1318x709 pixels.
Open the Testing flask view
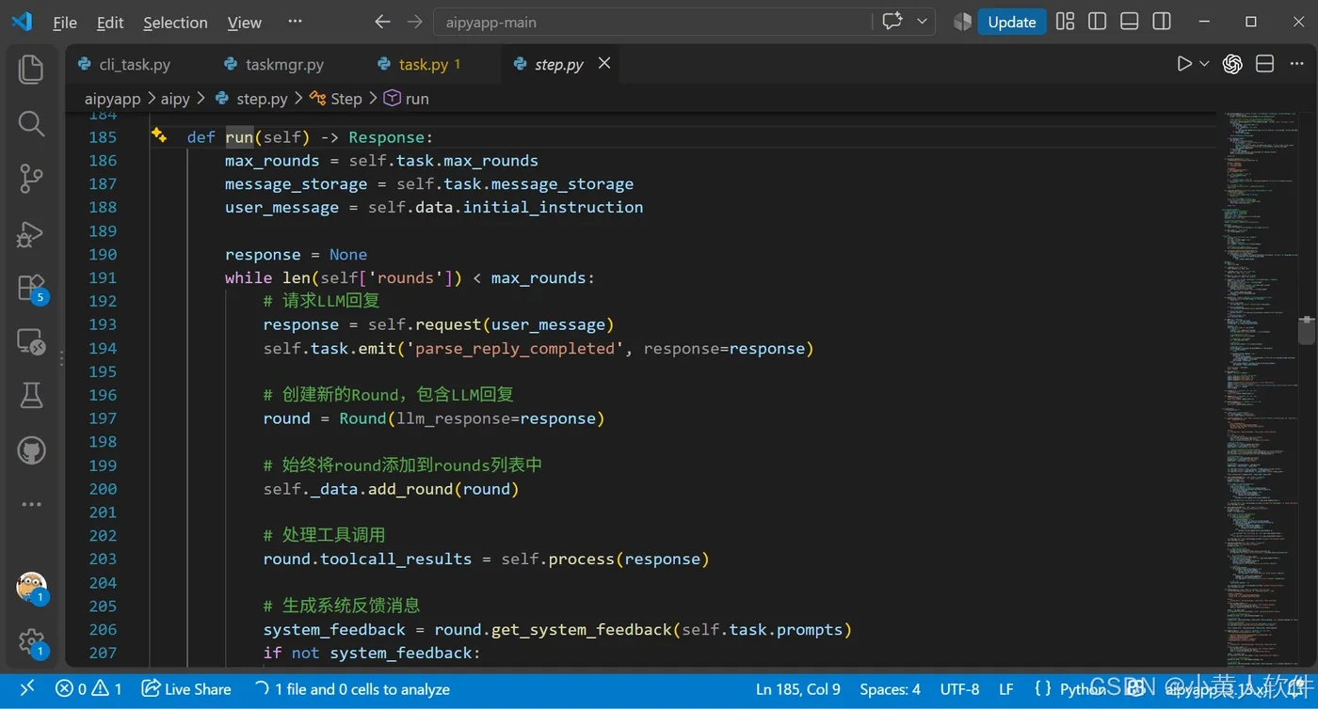(x=31, y=396)
